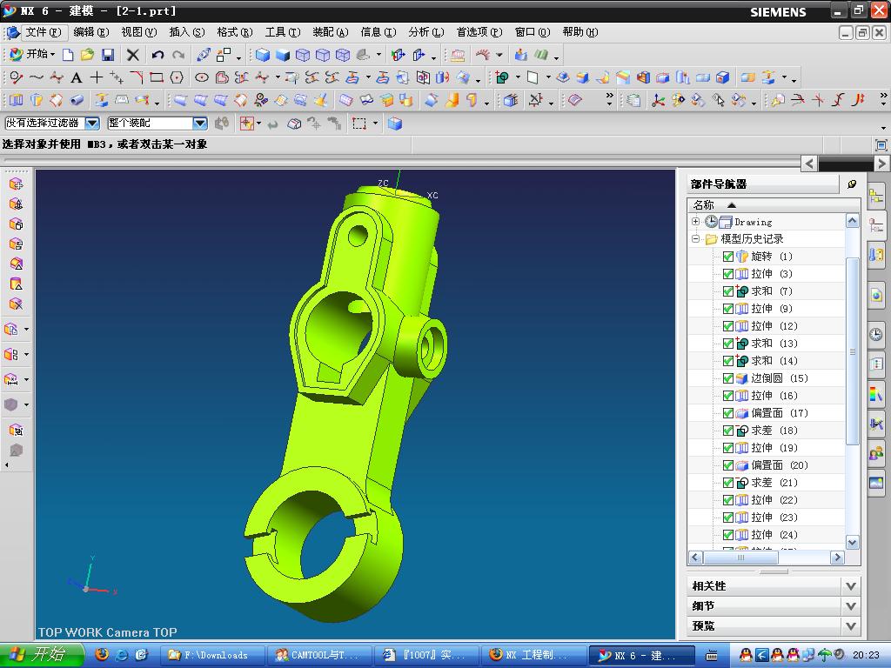Select the Revolve feature icon
This screenshot has height=668, width=891.
pos(37,101)
